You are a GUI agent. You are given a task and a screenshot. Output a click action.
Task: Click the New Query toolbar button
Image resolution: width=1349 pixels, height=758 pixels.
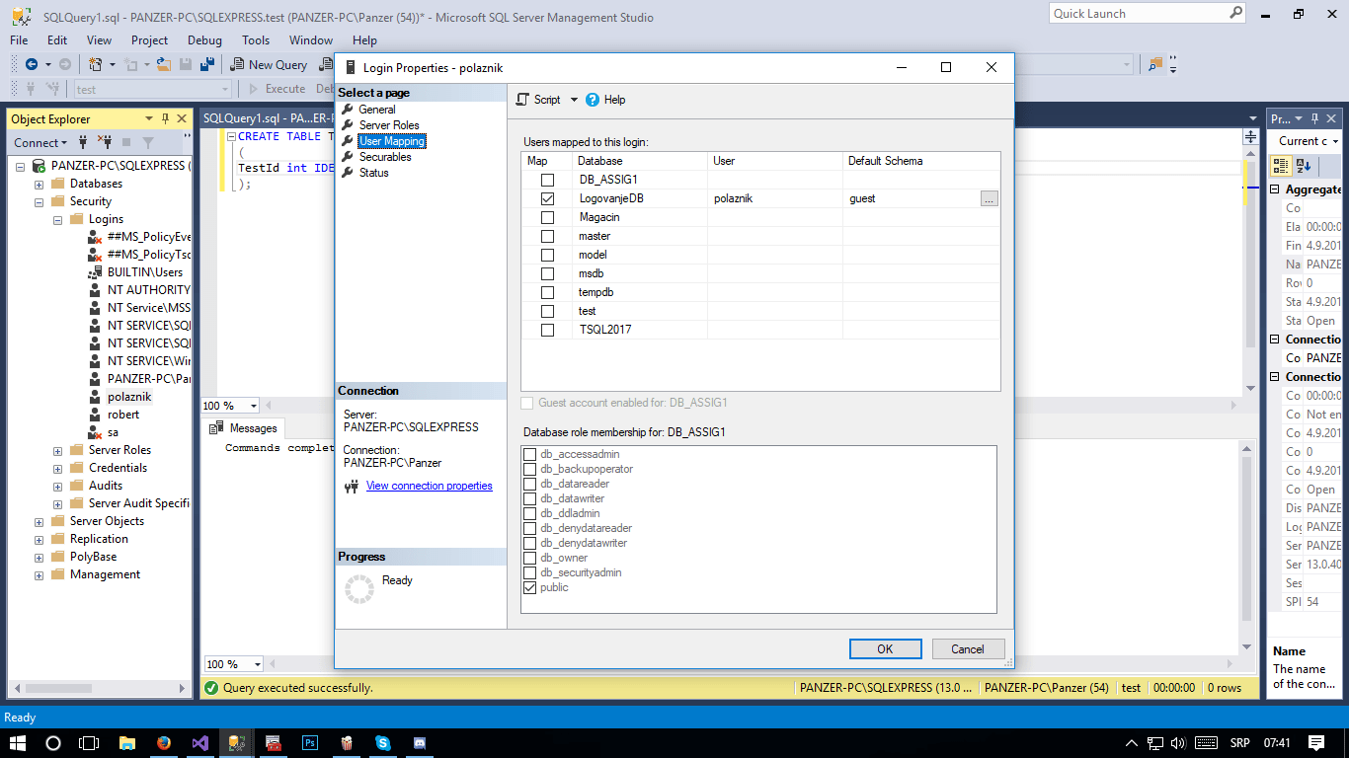click(x=269, y=64)
